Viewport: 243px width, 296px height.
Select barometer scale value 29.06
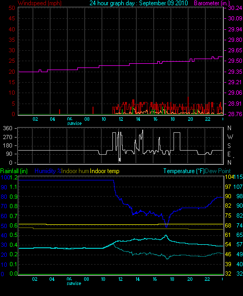click(235, 93)
